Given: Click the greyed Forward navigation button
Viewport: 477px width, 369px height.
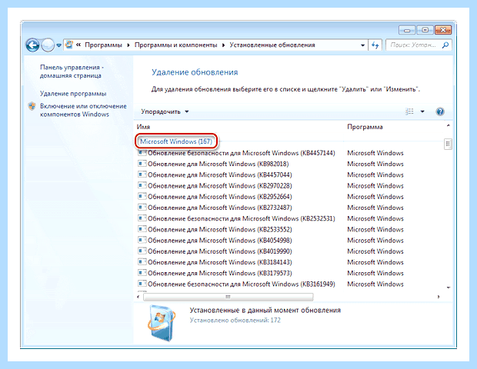Looking at the screenshot, I should point(48,45).
